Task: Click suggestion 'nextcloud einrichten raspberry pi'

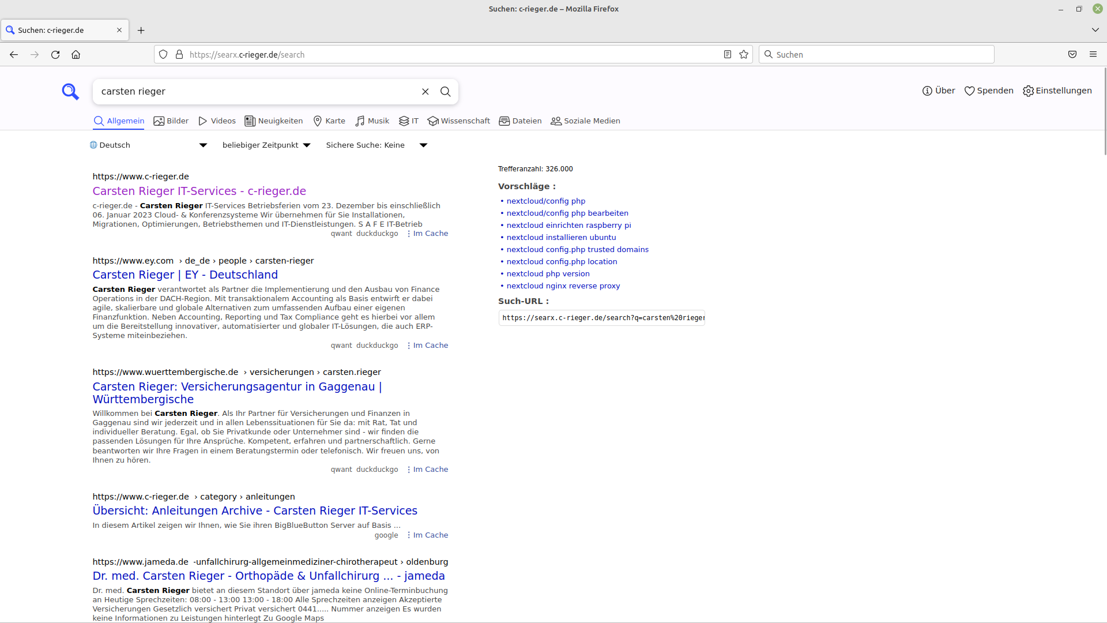Action: (568, 225)
